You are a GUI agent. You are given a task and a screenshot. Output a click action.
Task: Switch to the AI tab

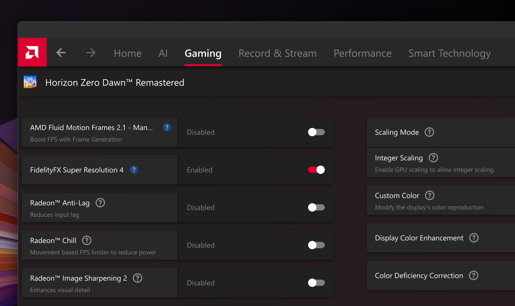coord(163,53)
